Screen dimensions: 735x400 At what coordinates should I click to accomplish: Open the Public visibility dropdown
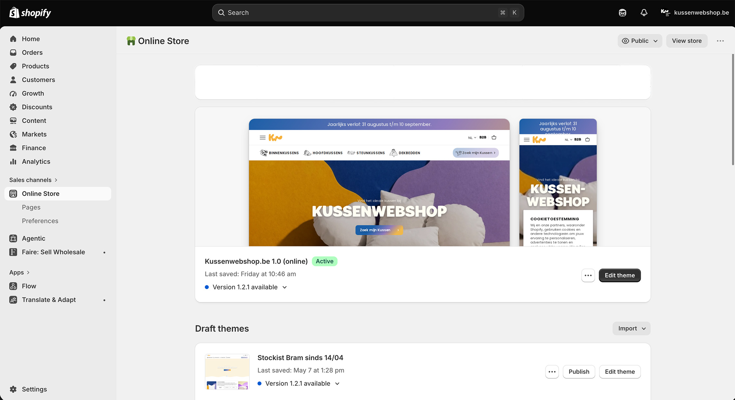pyautogui.click(x=640, y=41)
